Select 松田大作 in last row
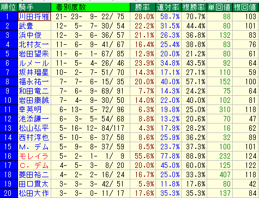 (x=34, y=193)
